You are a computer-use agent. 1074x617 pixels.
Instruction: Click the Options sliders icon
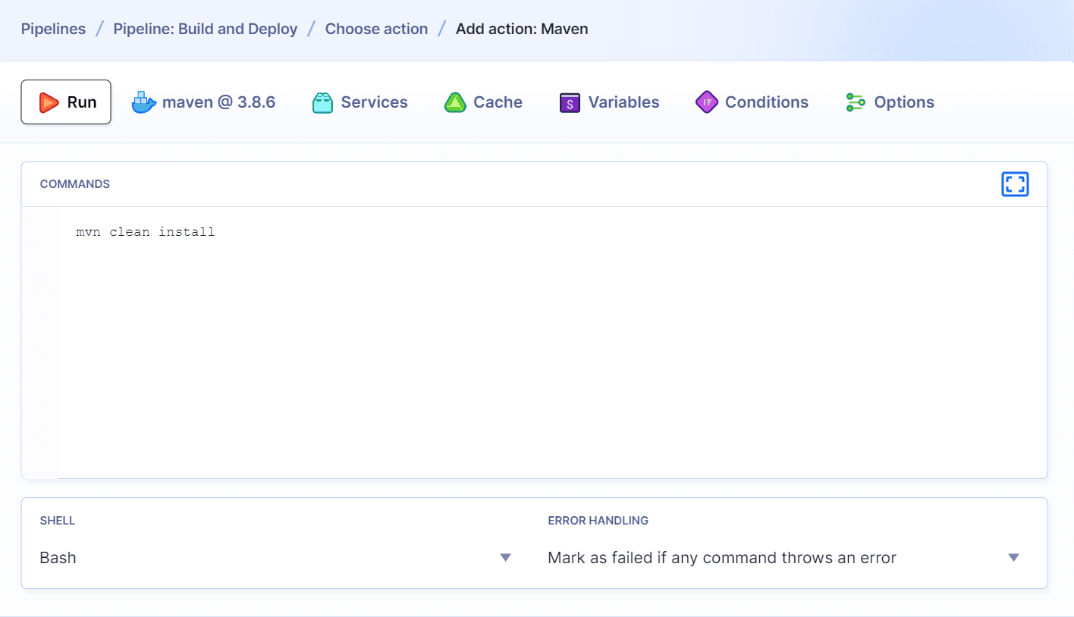(856, 102)
